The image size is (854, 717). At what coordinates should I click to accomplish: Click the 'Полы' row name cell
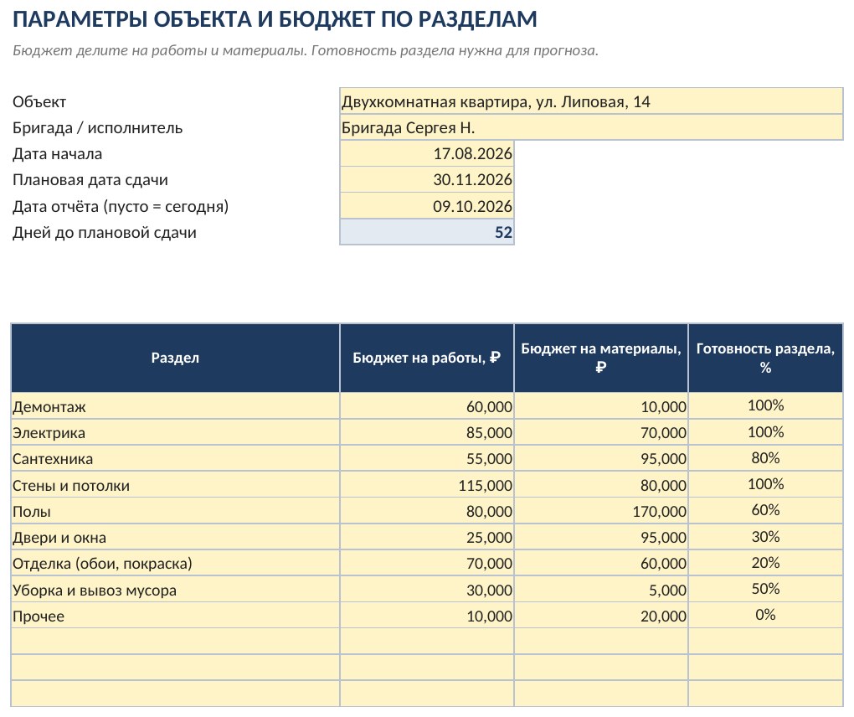pos(175,511)
